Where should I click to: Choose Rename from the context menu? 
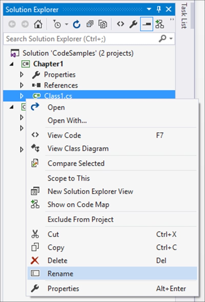(x=60, y=273)
